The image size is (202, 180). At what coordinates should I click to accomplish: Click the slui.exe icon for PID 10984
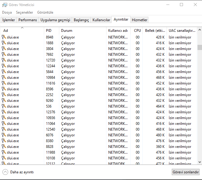pos(4,78)
